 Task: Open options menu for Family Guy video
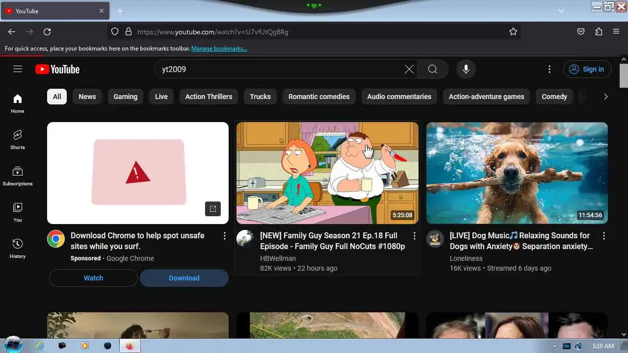tap(414, 236)
